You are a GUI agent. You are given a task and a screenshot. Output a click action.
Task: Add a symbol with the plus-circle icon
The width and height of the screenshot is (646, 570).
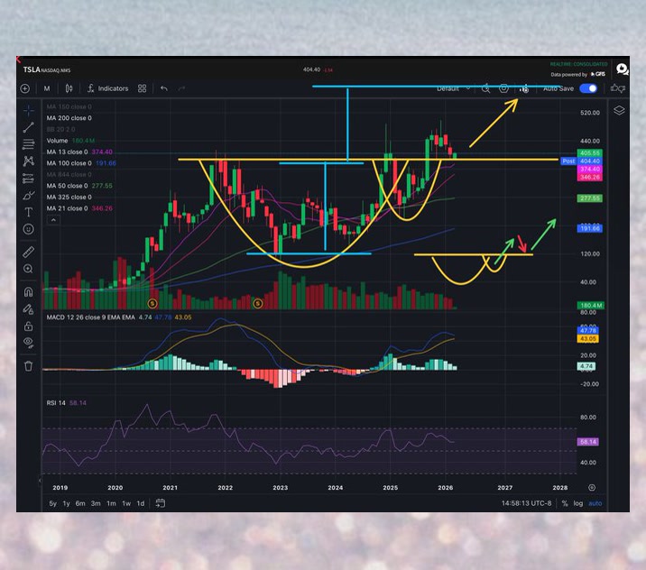coord(25,88)
